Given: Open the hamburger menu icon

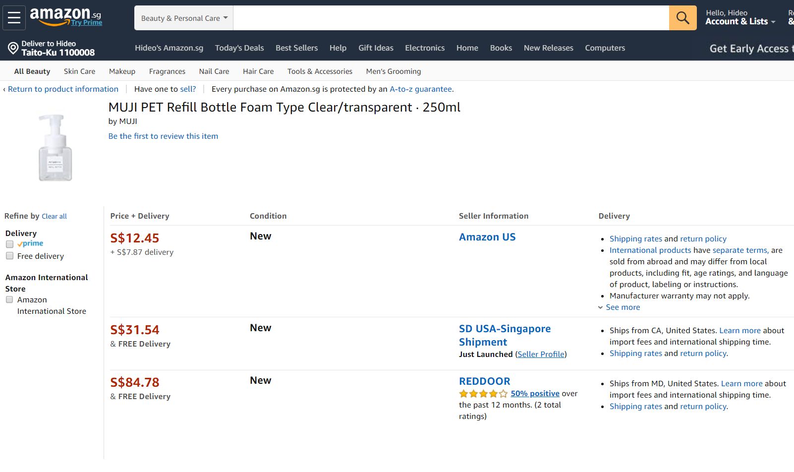Looking at the screenshot, I should [14, 18].
